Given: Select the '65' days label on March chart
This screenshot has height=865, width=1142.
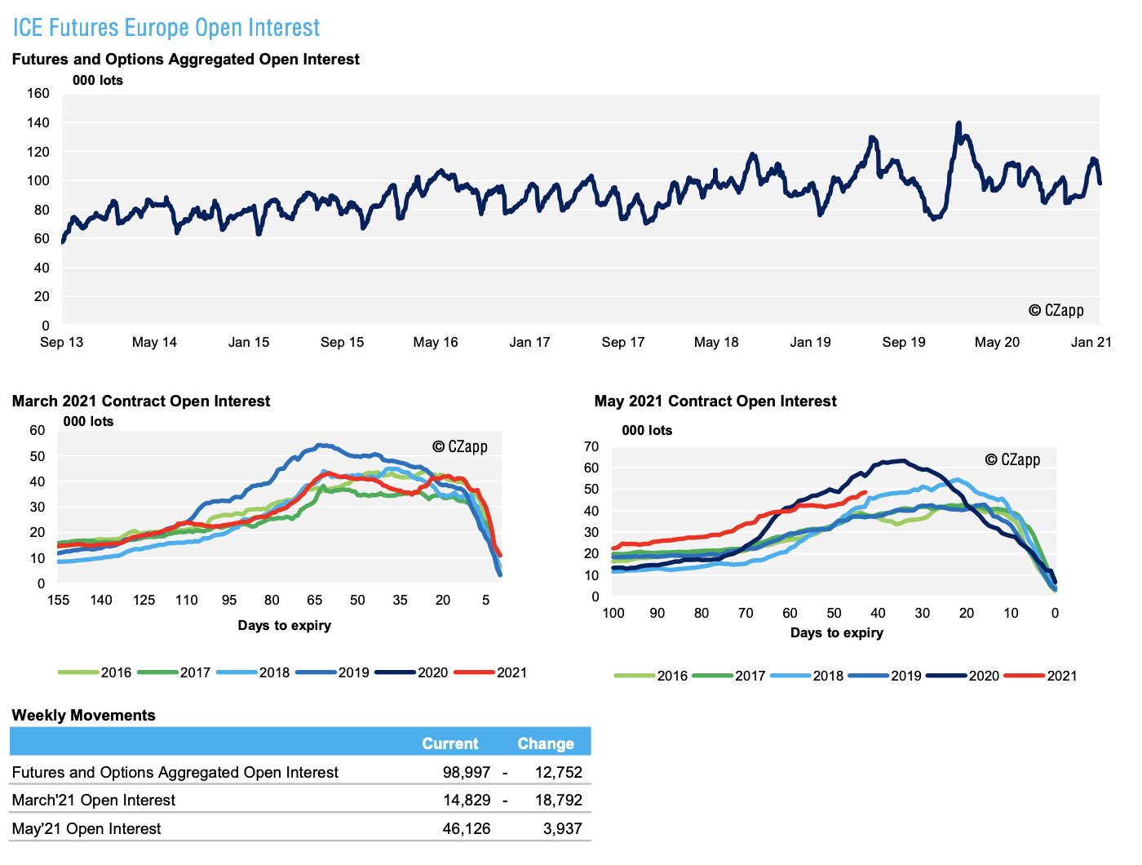Looking at the screenshot, I should [315, 600].
